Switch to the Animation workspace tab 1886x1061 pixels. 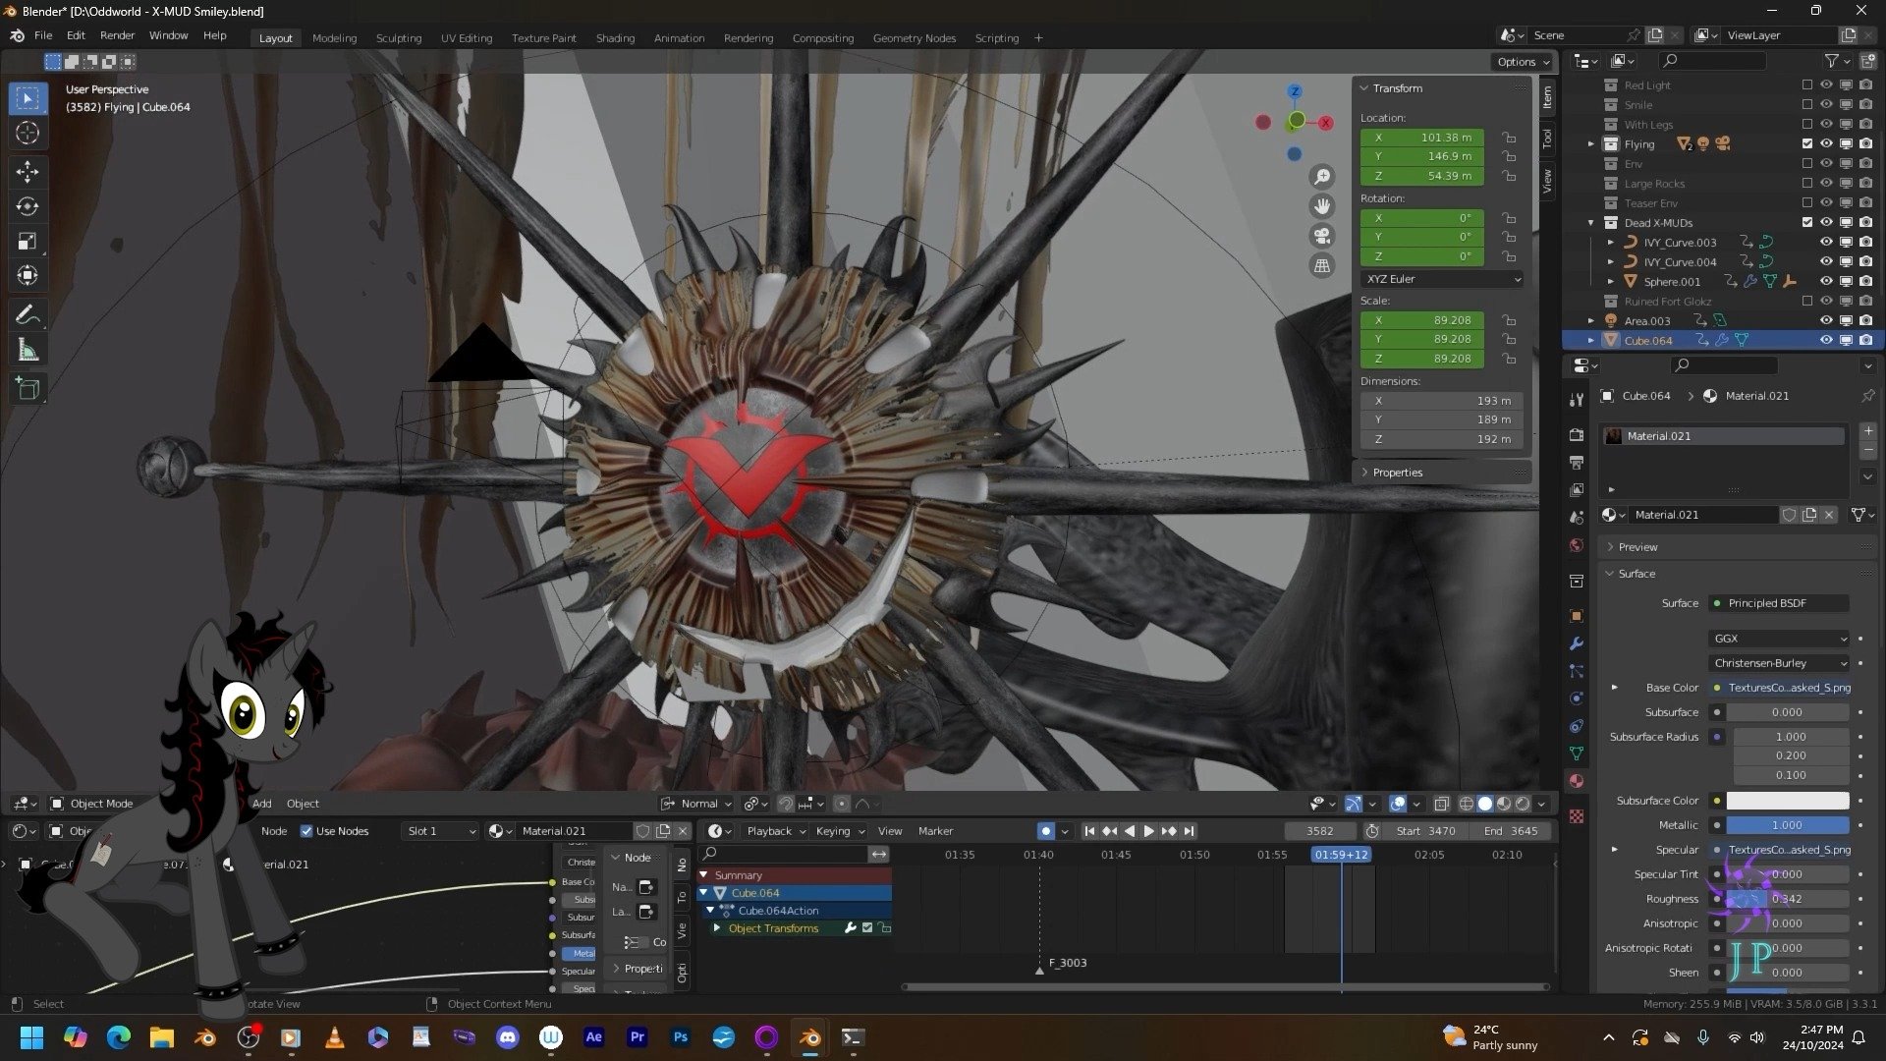[679, 38]
